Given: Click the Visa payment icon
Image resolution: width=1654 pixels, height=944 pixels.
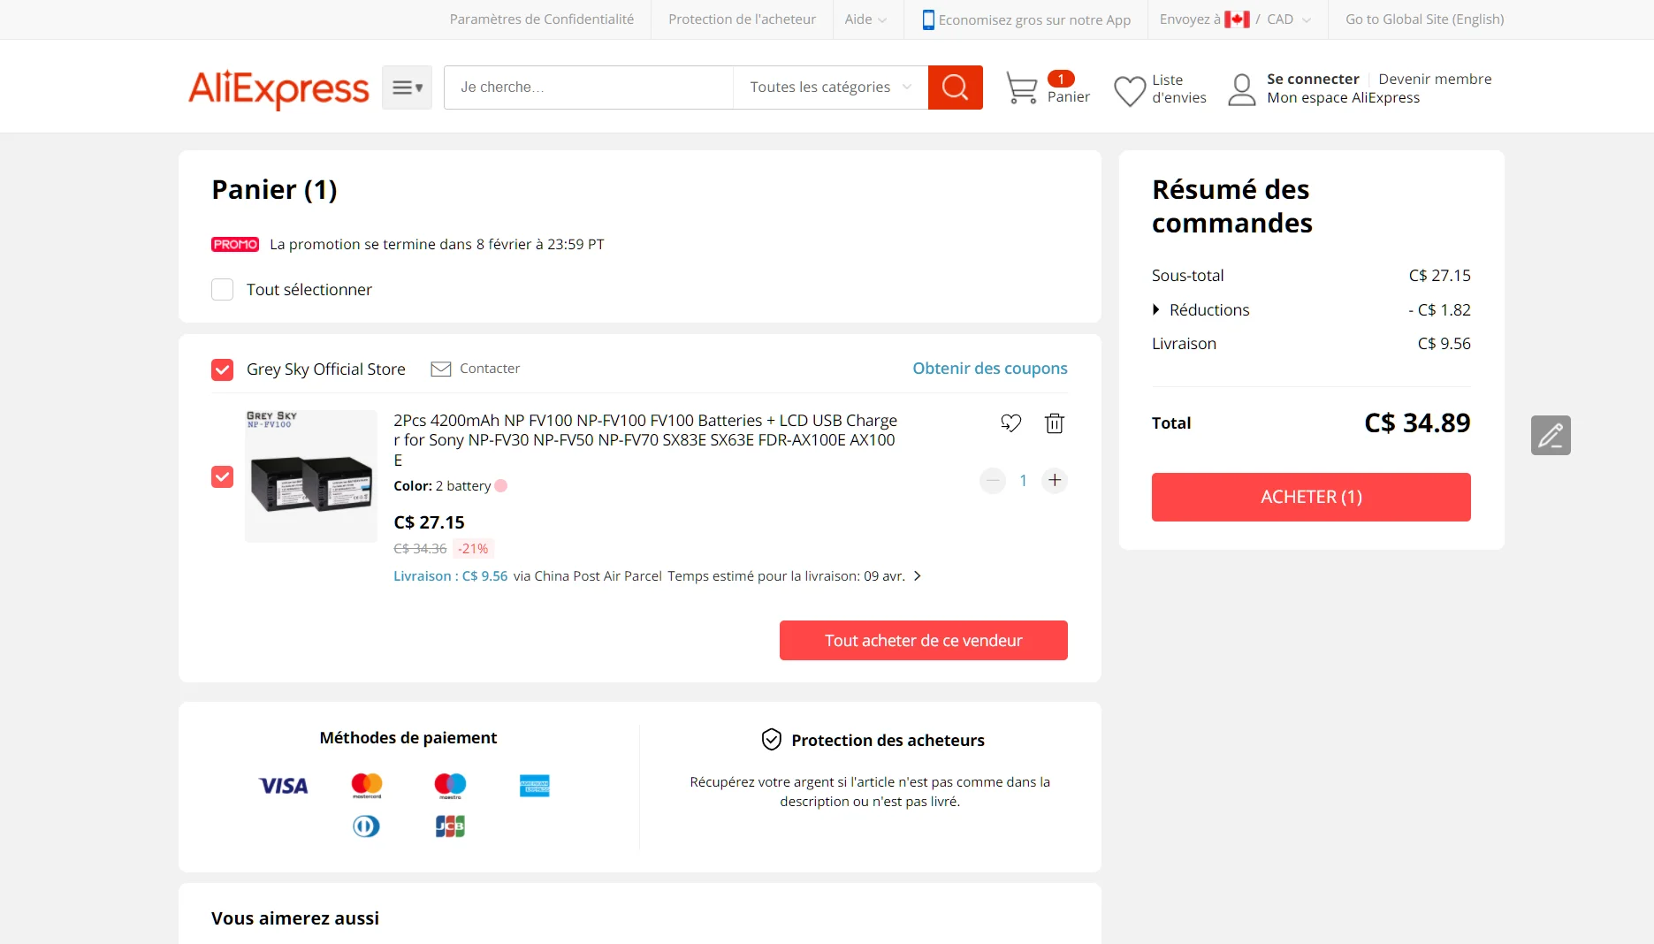Looking at the screenshot, I should tap(283, 786).
